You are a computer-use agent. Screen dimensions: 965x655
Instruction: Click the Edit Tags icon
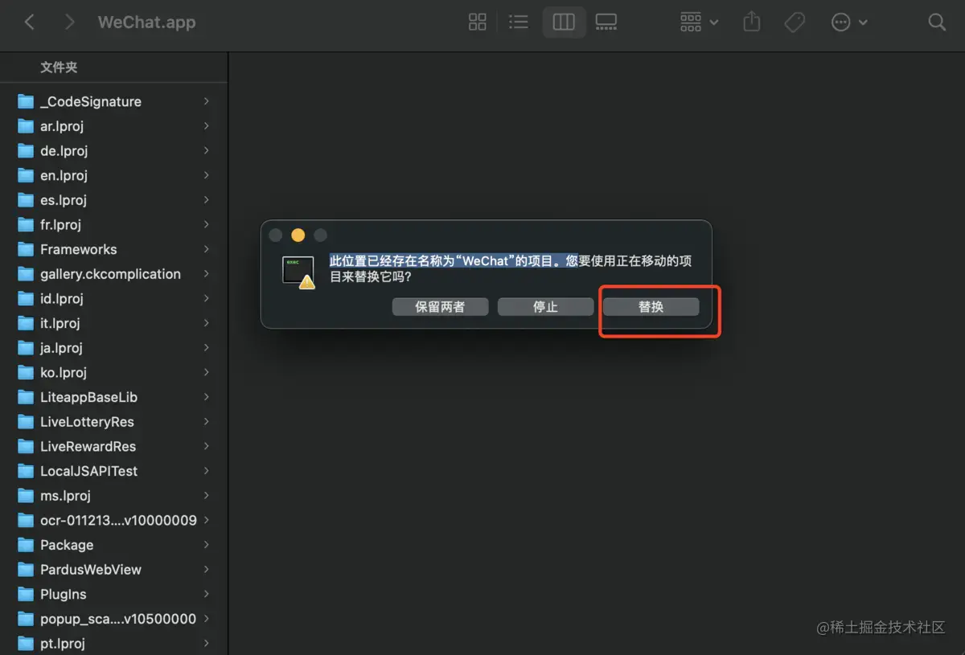pos(795,23)
